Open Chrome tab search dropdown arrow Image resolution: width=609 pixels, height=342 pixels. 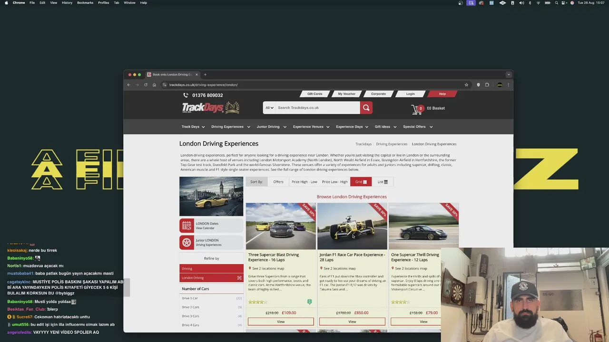pyautogui.click(x=509, y=75)
